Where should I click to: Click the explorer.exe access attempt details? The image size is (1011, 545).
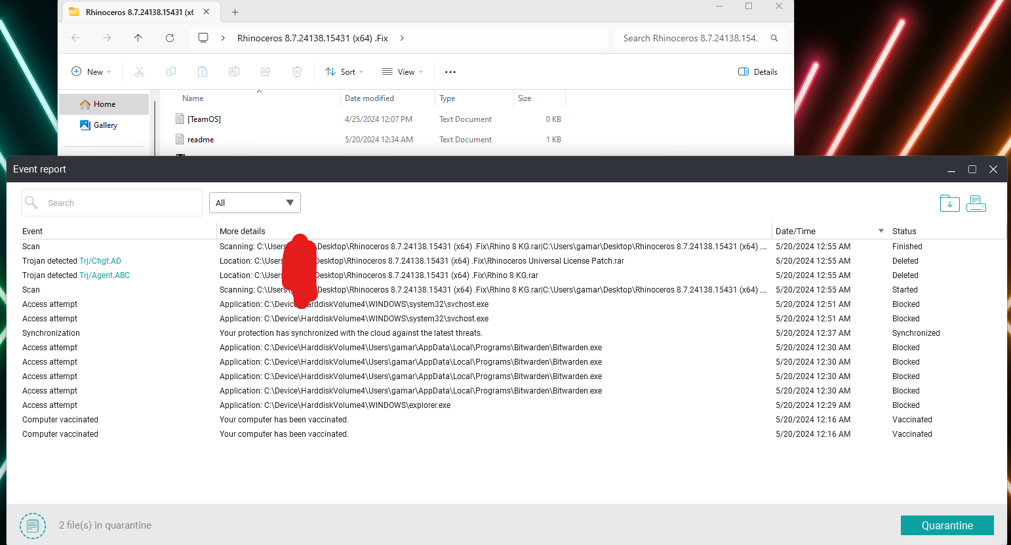(x=335, y=405)
